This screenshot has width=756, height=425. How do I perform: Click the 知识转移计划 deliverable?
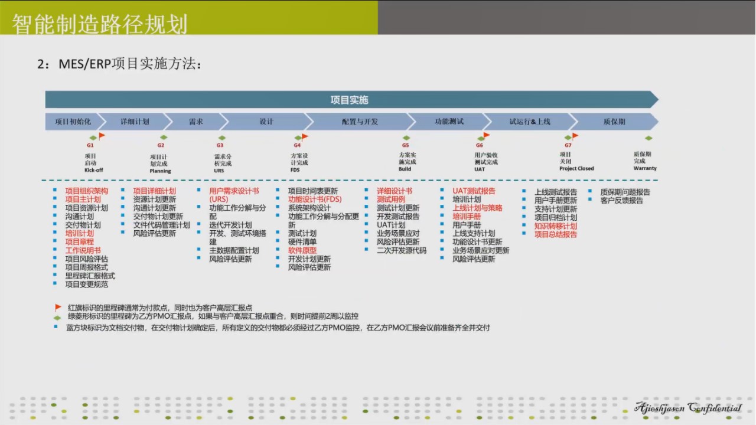(x=555, y=226)
